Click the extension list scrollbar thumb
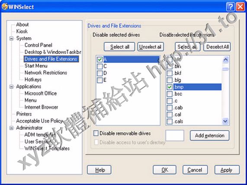Screen dimensions: 247x185 pos(225,69)
